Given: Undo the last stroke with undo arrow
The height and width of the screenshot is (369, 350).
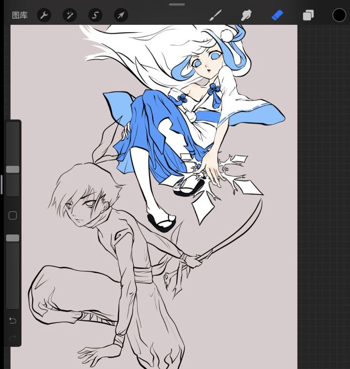Looking at the screenshot, I should click(13, 320).
